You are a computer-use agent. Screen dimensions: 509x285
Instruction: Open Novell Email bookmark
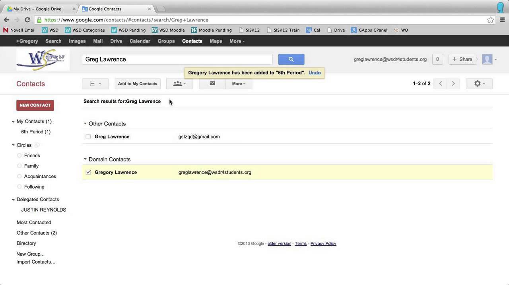tap(19, 30)
